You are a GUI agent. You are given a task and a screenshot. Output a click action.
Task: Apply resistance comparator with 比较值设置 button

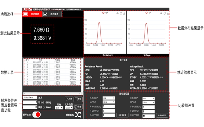pos(122,115)
